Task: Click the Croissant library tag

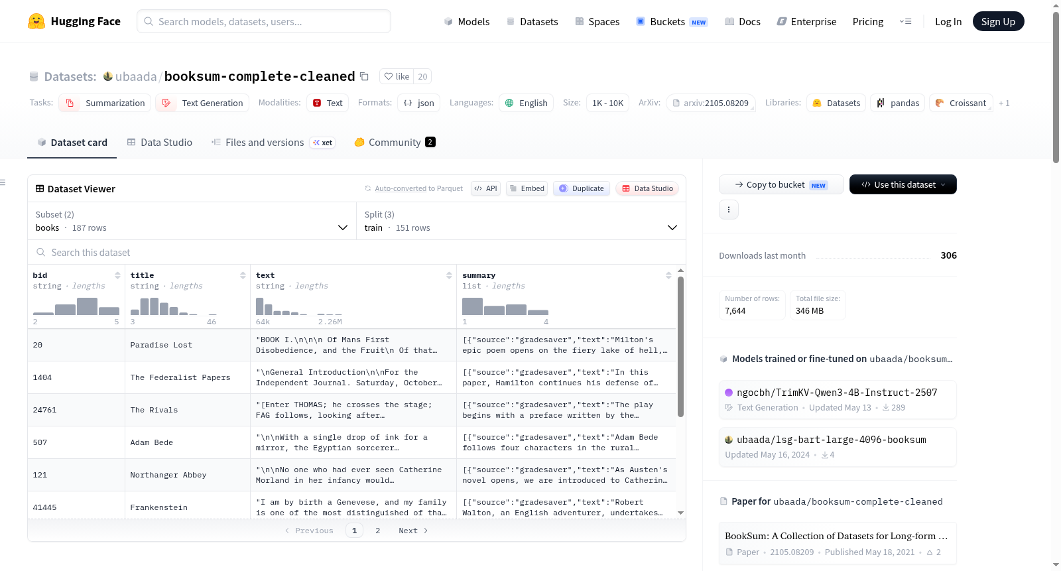Action: click(x=961, y=103)
